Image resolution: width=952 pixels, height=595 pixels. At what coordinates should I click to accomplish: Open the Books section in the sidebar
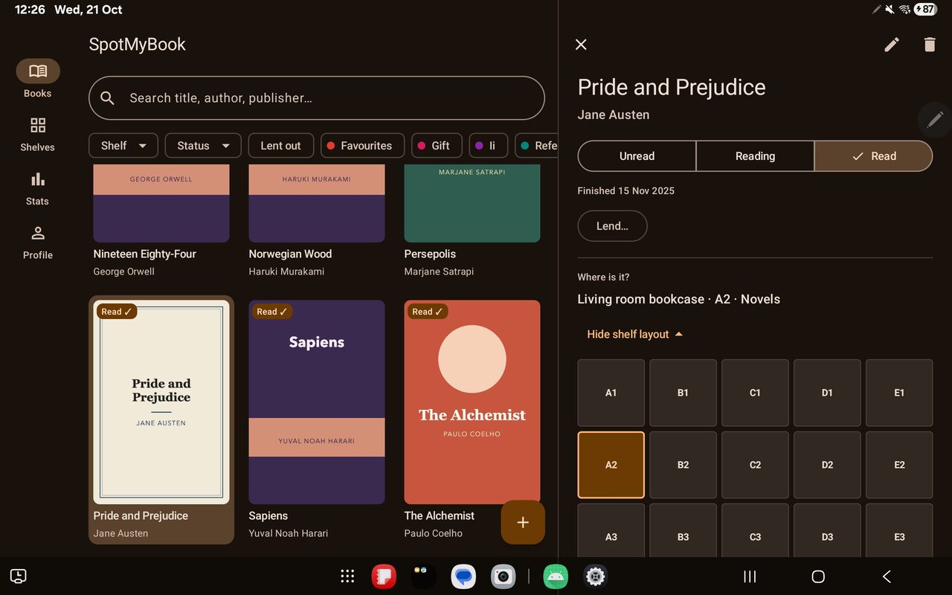coord(38,79)
